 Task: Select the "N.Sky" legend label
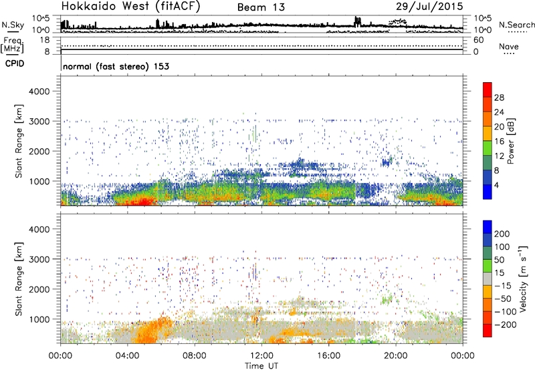tap(13, 25)
